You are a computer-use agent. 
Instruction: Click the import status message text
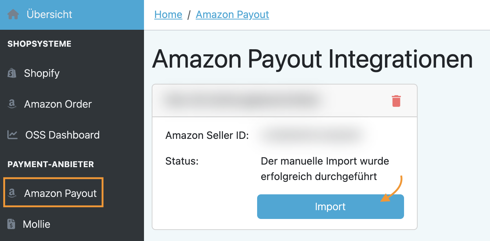325,169
